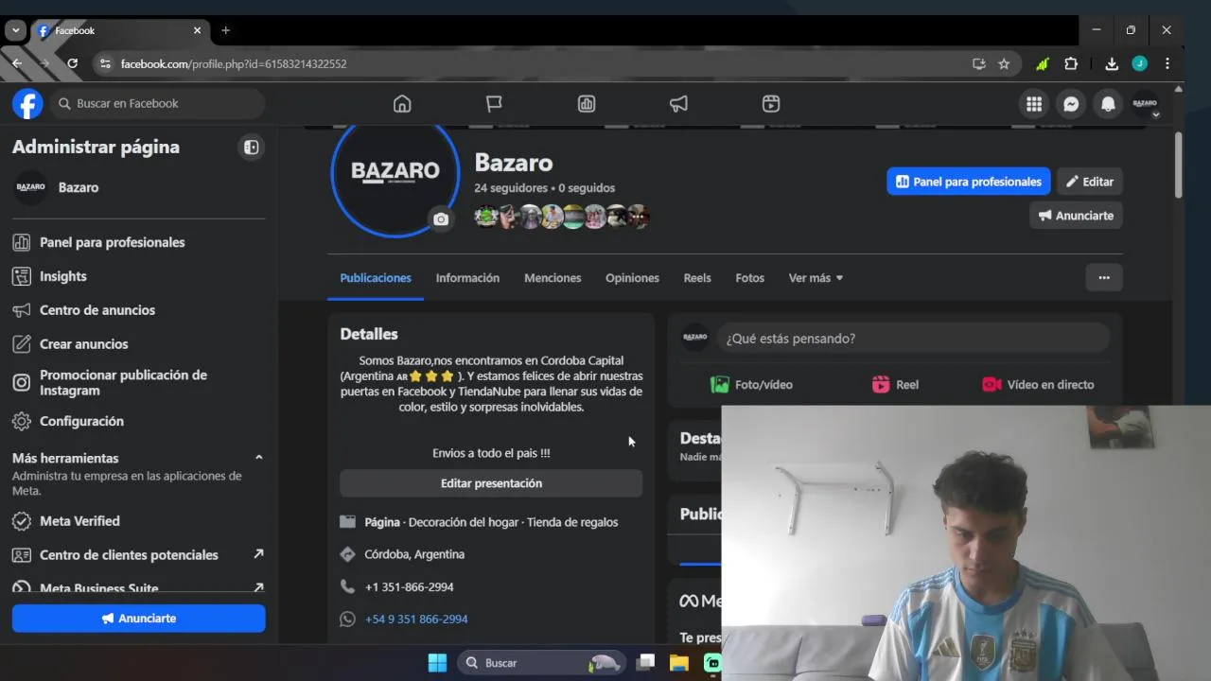Open Task View icon on taskbar
Screen dimensions: 1211x681
click(x=645, y=663)
